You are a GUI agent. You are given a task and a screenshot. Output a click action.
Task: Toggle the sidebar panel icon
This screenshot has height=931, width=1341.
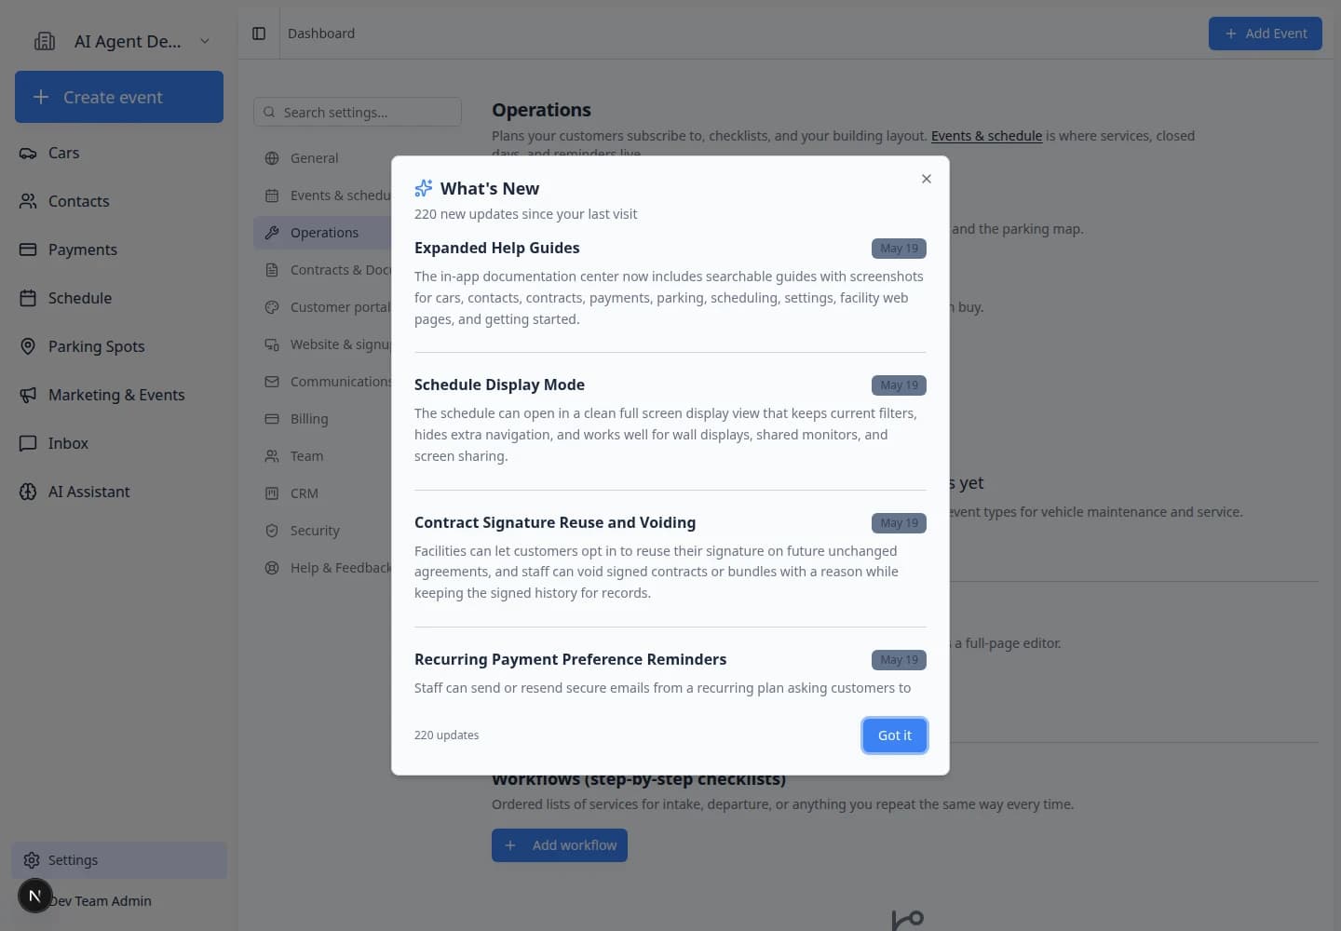pyautogui.click(x=259, y=34)
